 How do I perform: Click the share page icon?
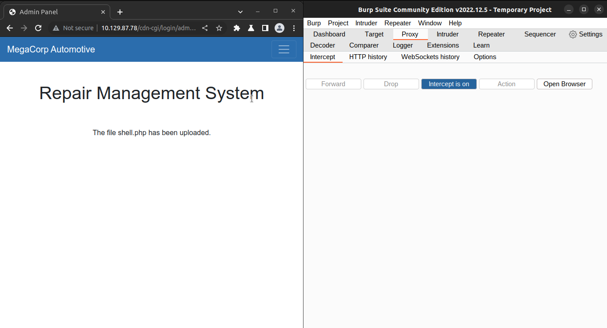point(205,28)
